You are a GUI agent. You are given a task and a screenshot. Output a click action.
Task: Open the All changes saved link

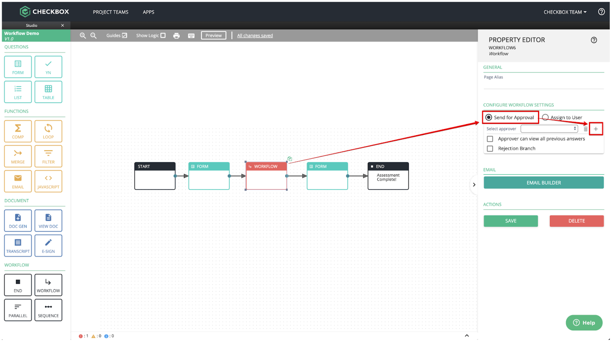pyautogui.click(x=255, y=36)
